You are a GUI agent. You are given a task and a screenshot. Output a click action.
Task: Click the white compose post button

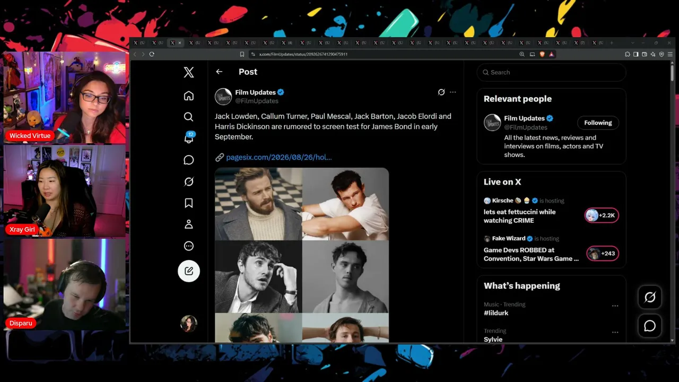click(x=189, y=271)
